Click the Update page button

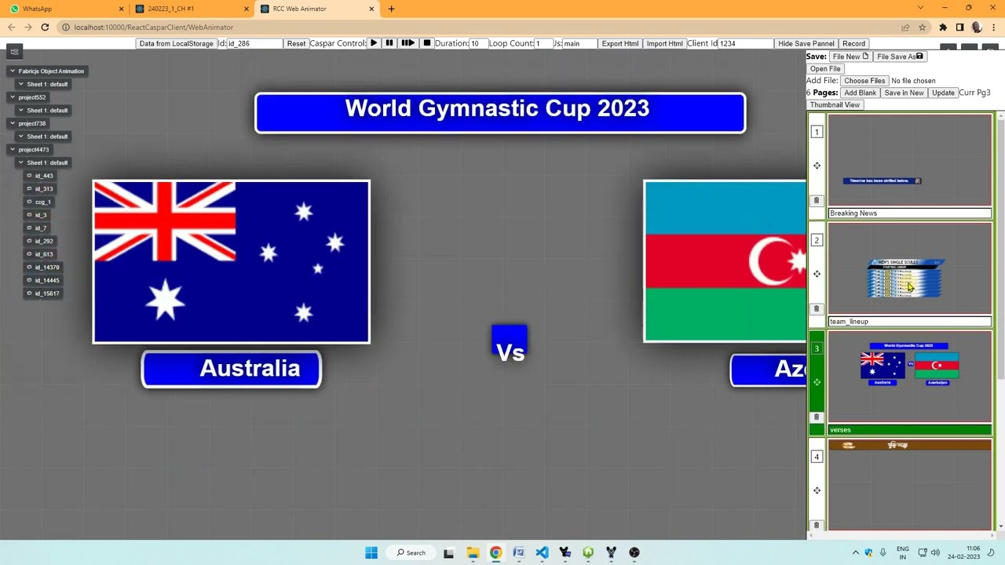[x=943, y=93]
